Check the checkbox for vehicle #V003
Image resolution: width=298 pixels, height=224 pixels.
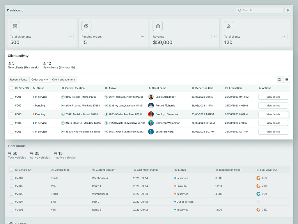click(x=11, y=194)
